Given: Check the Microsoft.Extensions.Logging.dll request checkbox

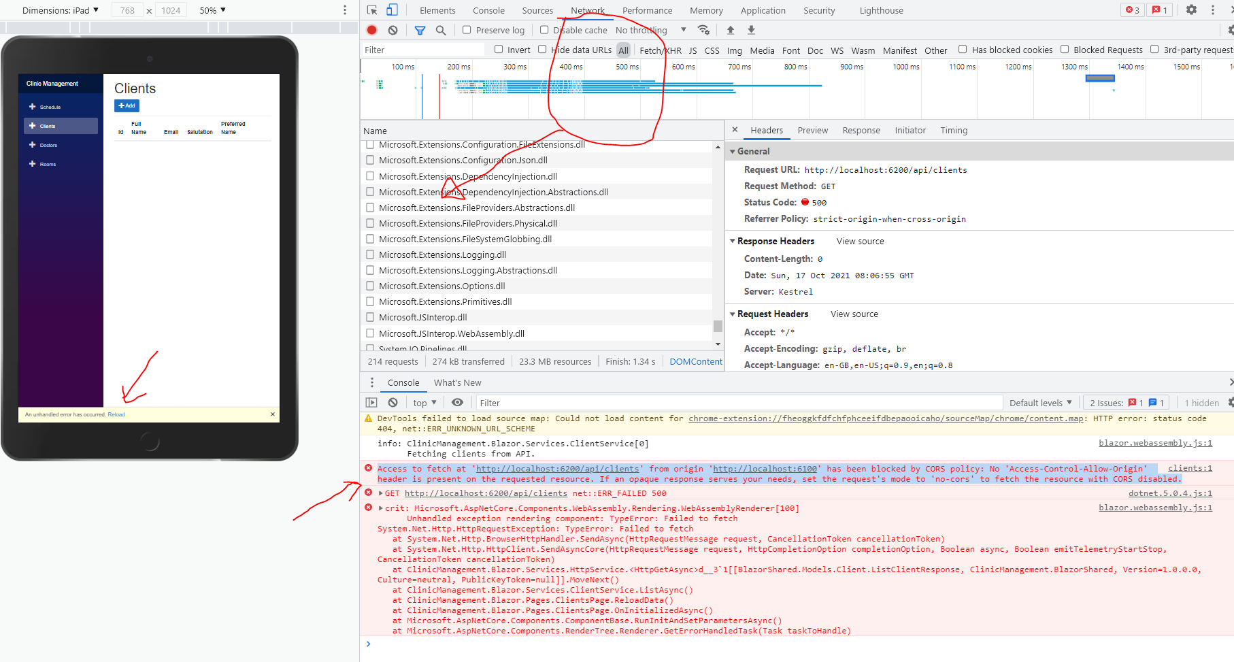Looking at the screenshot, I should click(x=370, y=254).
